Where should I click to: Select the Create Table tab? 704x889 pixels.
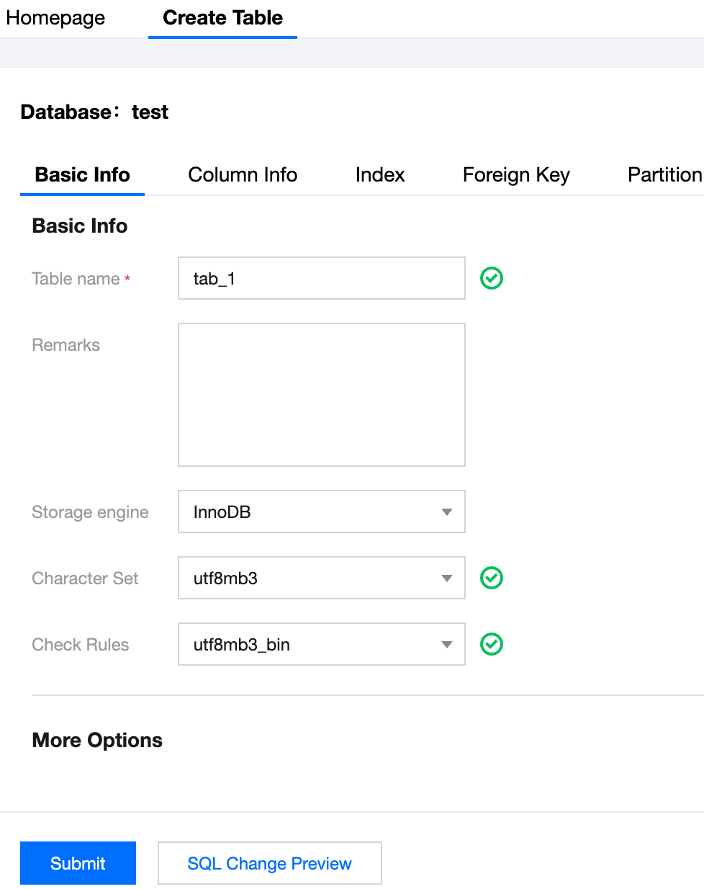(222, 18)
